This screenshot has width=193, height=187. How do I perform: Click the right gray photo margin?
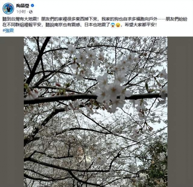click(180, 112)
